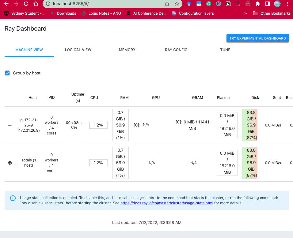Click the info icon in usage stats notice

click(x=13, y=198)
